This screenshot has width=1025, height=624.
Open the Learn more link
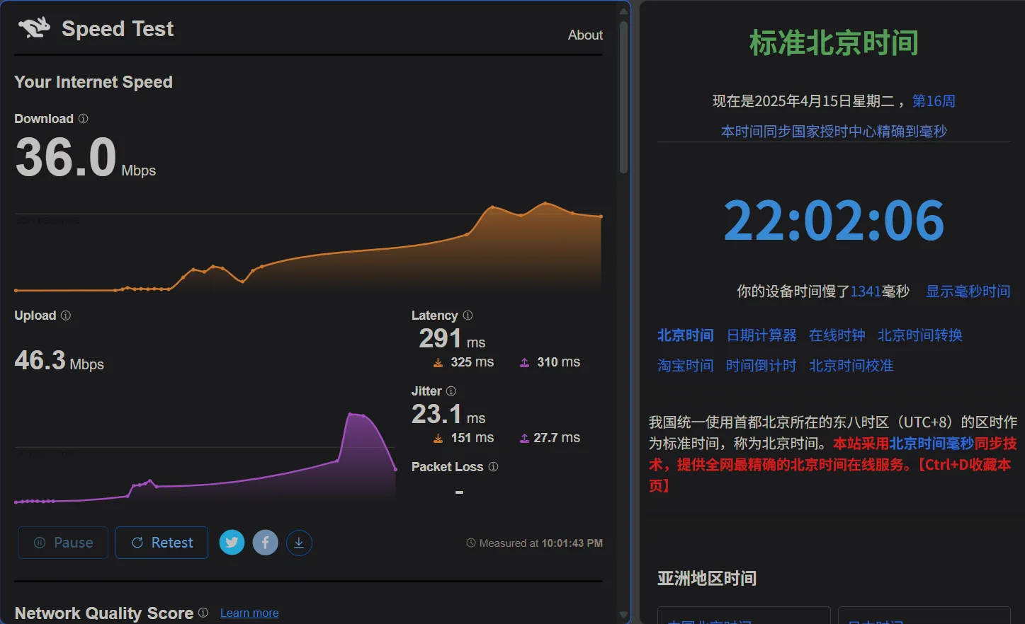click(x=249, y=613)
